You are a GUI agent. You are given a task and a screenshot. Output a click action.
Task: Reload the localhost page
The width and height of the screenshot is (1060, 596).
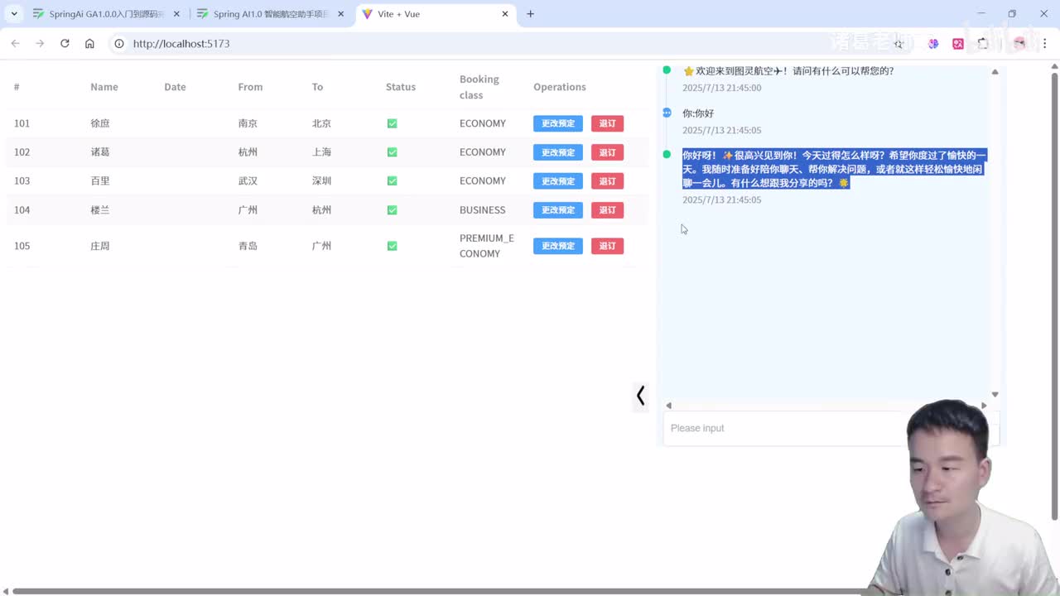click(65, 43)
